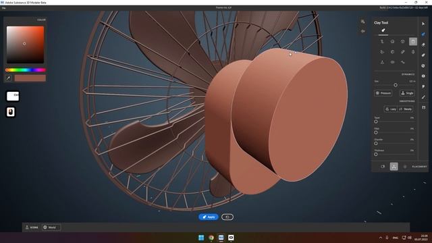Select the flag-shaped tool icon
Viewport: 432px width, 243px height.
point(423,86)
